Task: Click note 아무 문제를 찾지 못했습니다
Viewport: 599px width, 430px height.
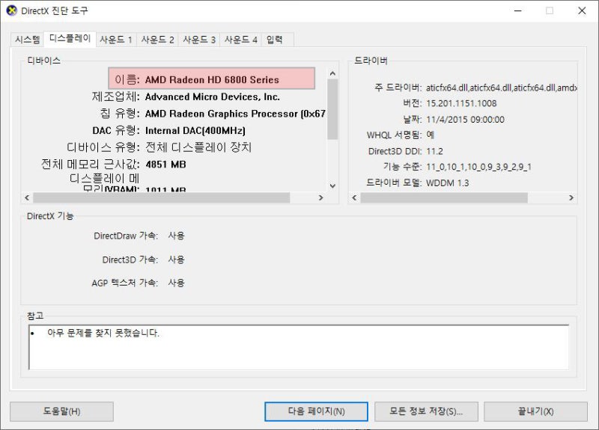Action: 103,333
